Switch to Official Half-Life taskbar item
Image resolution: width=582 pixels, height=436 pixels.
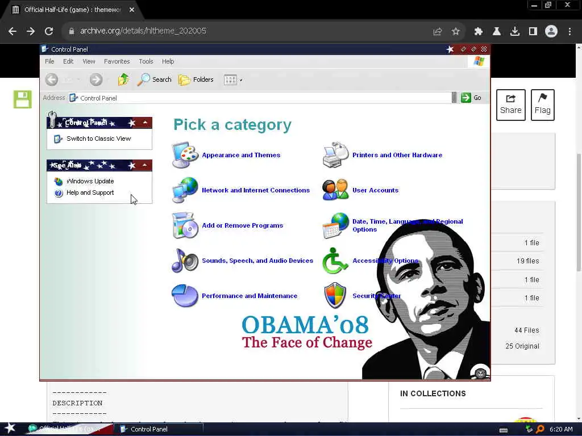(x=69, y=429)
